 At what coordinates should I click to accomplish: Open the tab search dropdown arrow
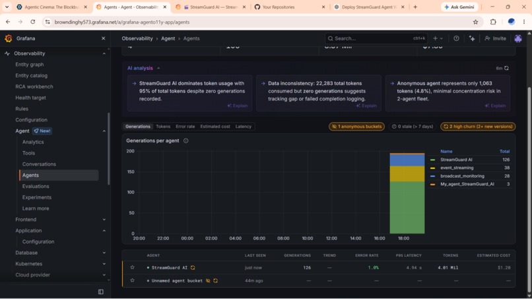(7, 7)
